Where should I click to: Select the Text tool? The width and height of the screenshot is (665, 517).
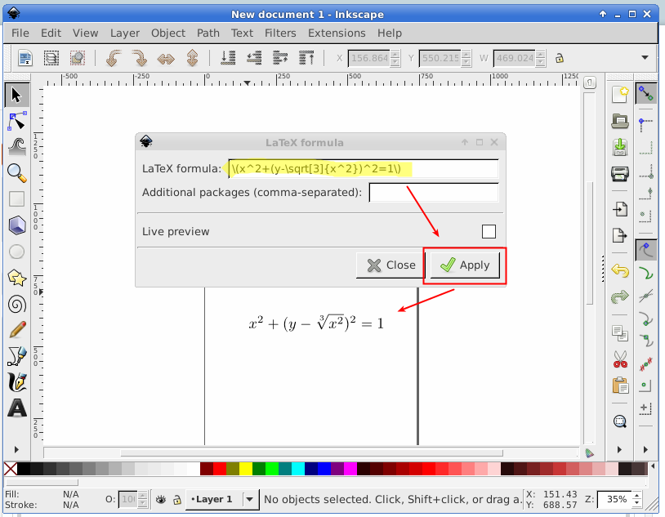[x=16, y=408]
